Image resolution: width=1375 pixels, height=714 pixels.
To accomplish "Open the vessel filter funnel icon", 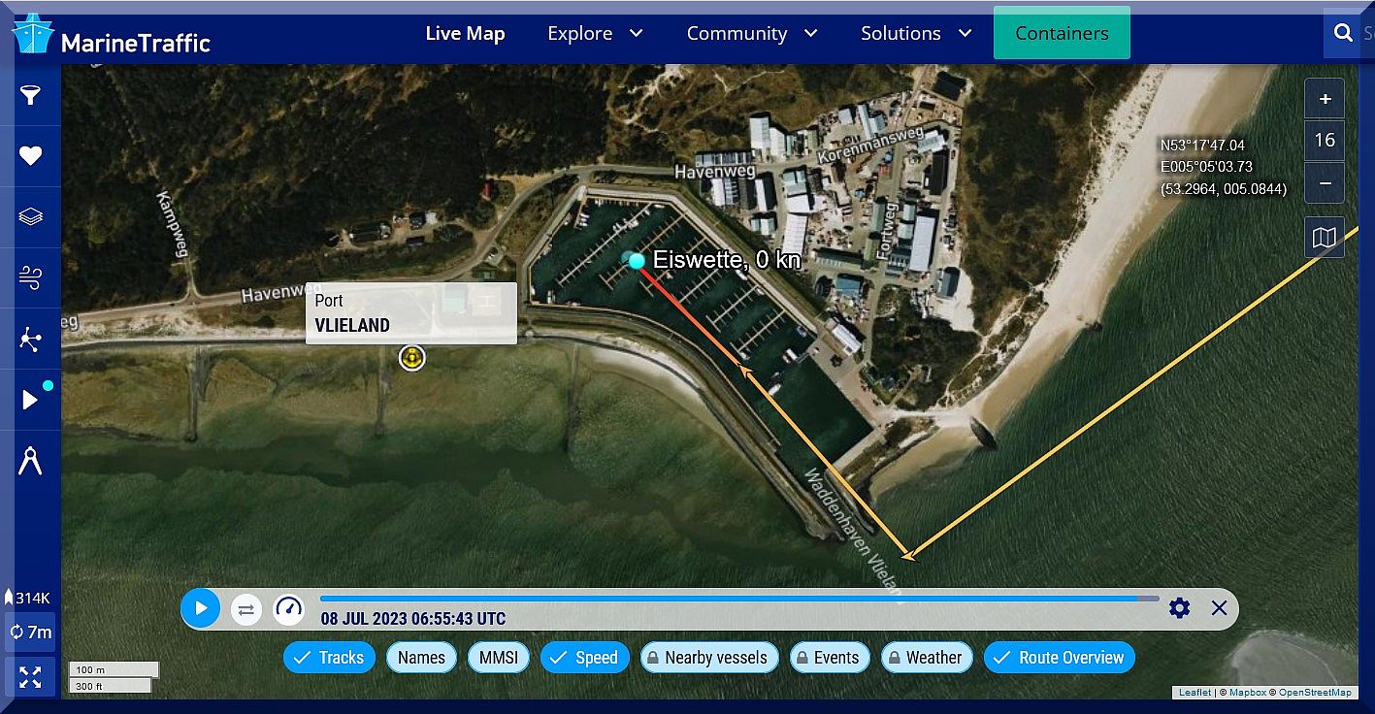I will 31,95.
